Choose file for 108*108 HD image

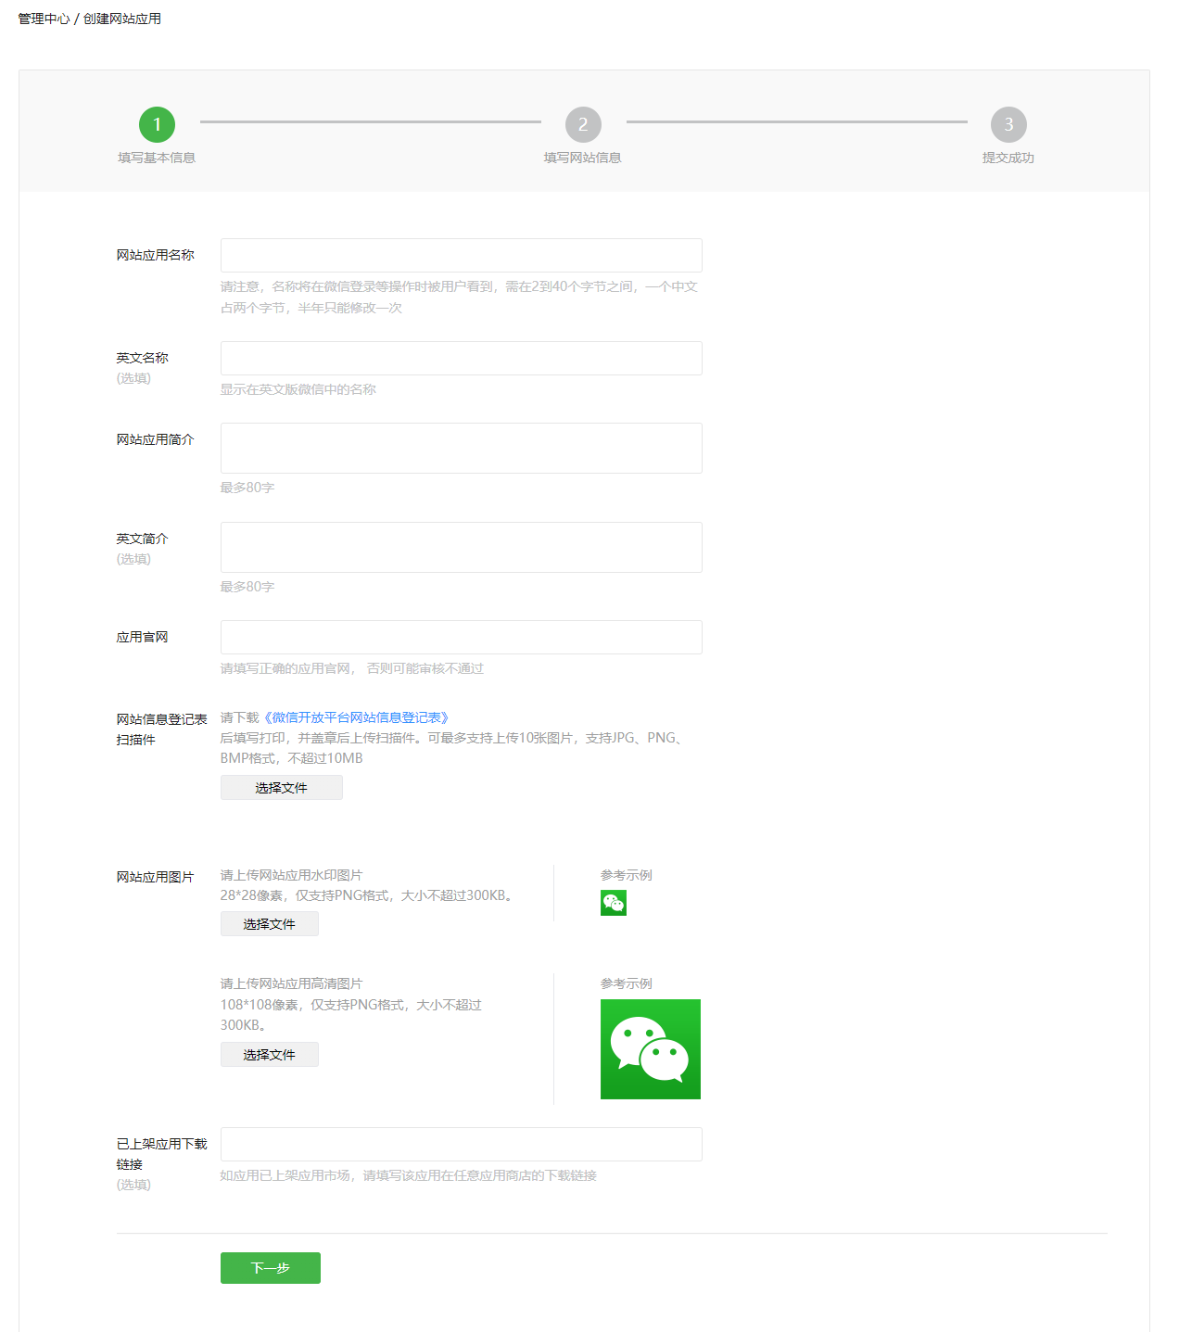point(269,1055)
